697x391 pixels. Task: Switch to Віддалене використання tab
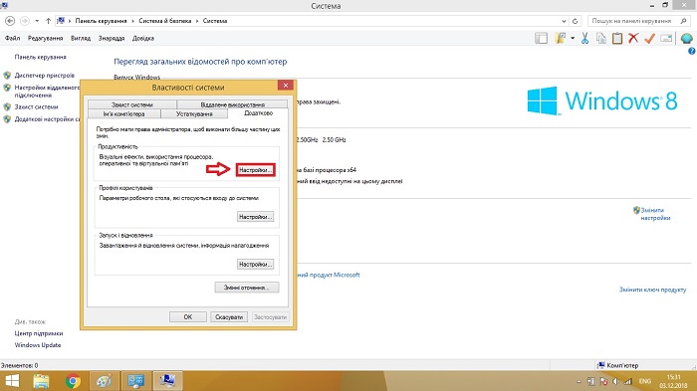pos(232,104)
